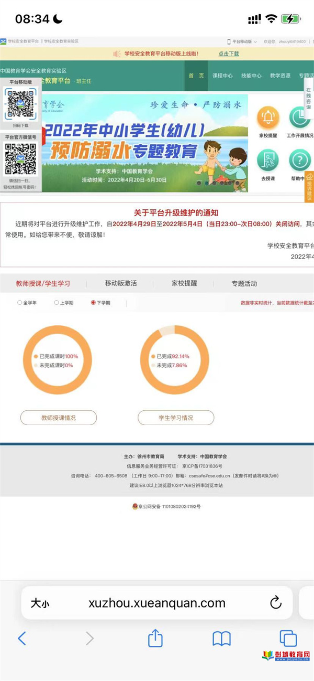Switch to 专题活动 tab
This screenshot has height=681, width=314.
244,283
